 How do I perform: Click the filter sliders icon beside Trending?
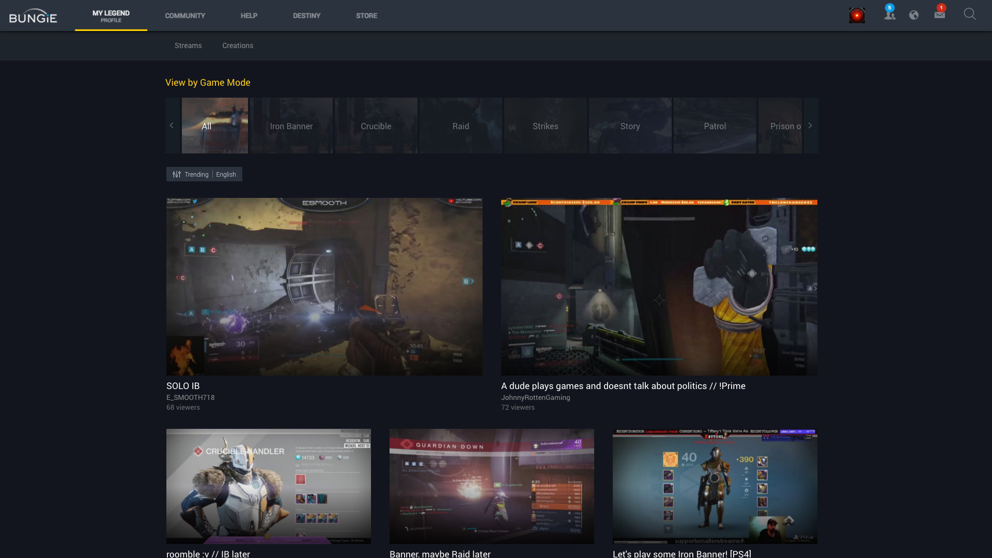pos(177,175)
